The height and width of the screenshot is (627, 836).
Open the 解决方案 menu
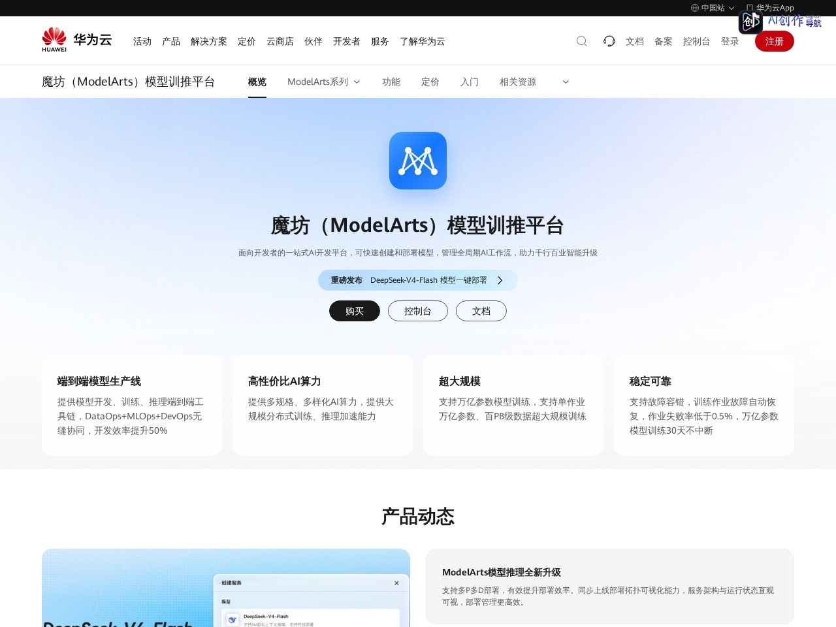tap(209, 41)
